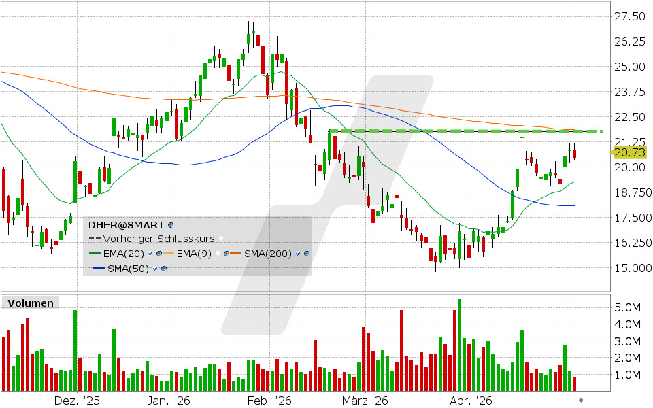Screen dimensions: 653x408
Task: Click the Feb. '26 axis label
Action: 269,401
